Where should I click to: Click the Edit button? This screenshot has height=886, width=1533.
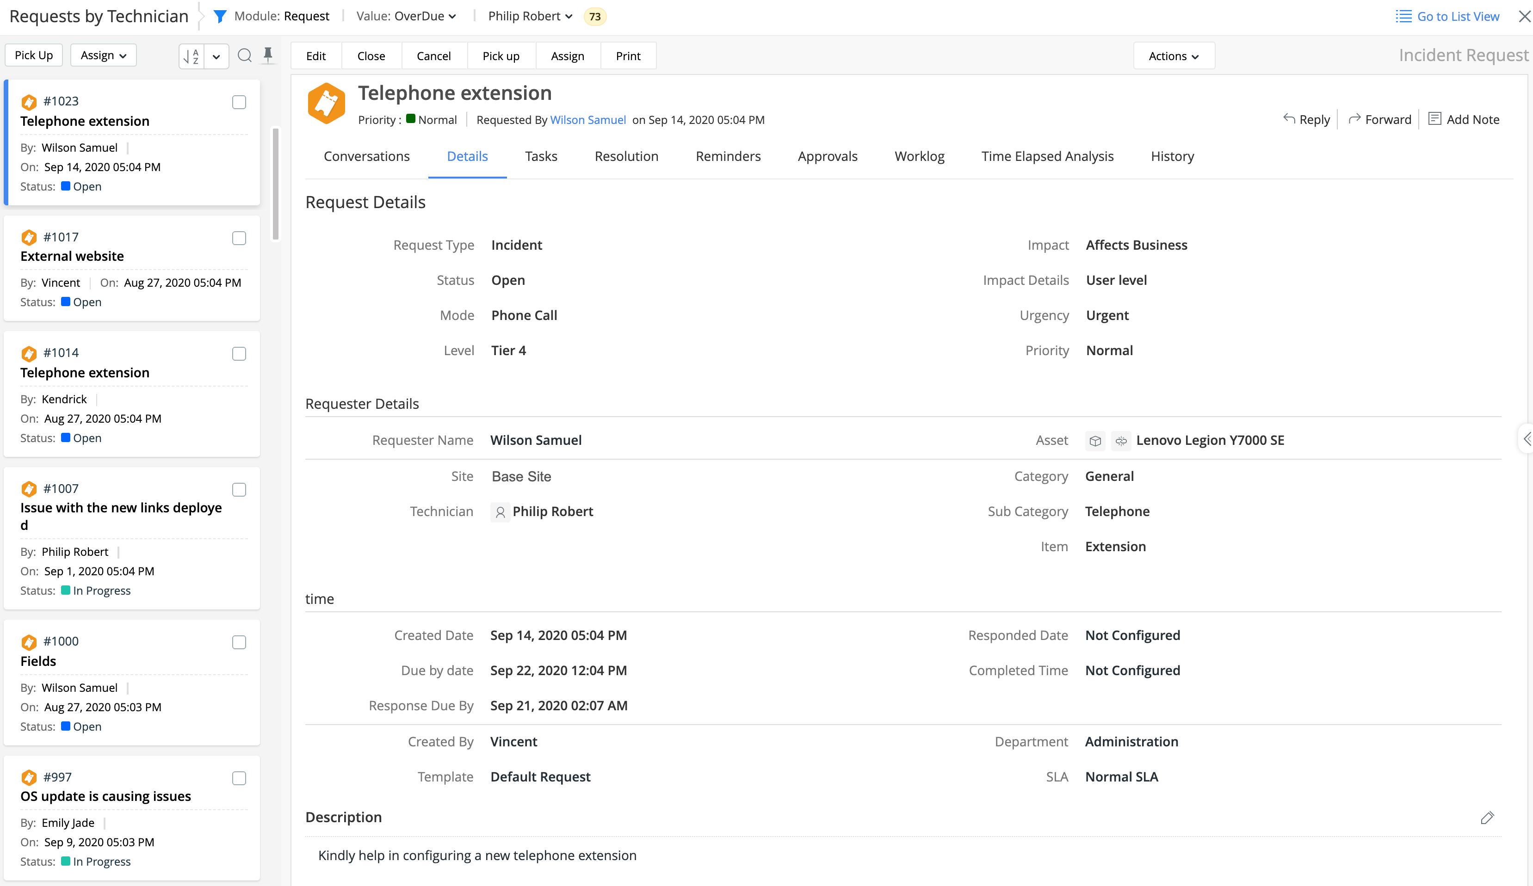coord(316,56)
